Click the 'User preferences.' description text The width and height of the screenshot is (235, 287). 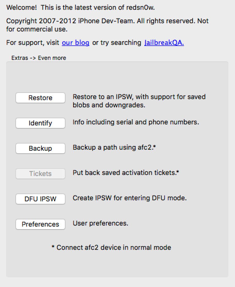100,223
